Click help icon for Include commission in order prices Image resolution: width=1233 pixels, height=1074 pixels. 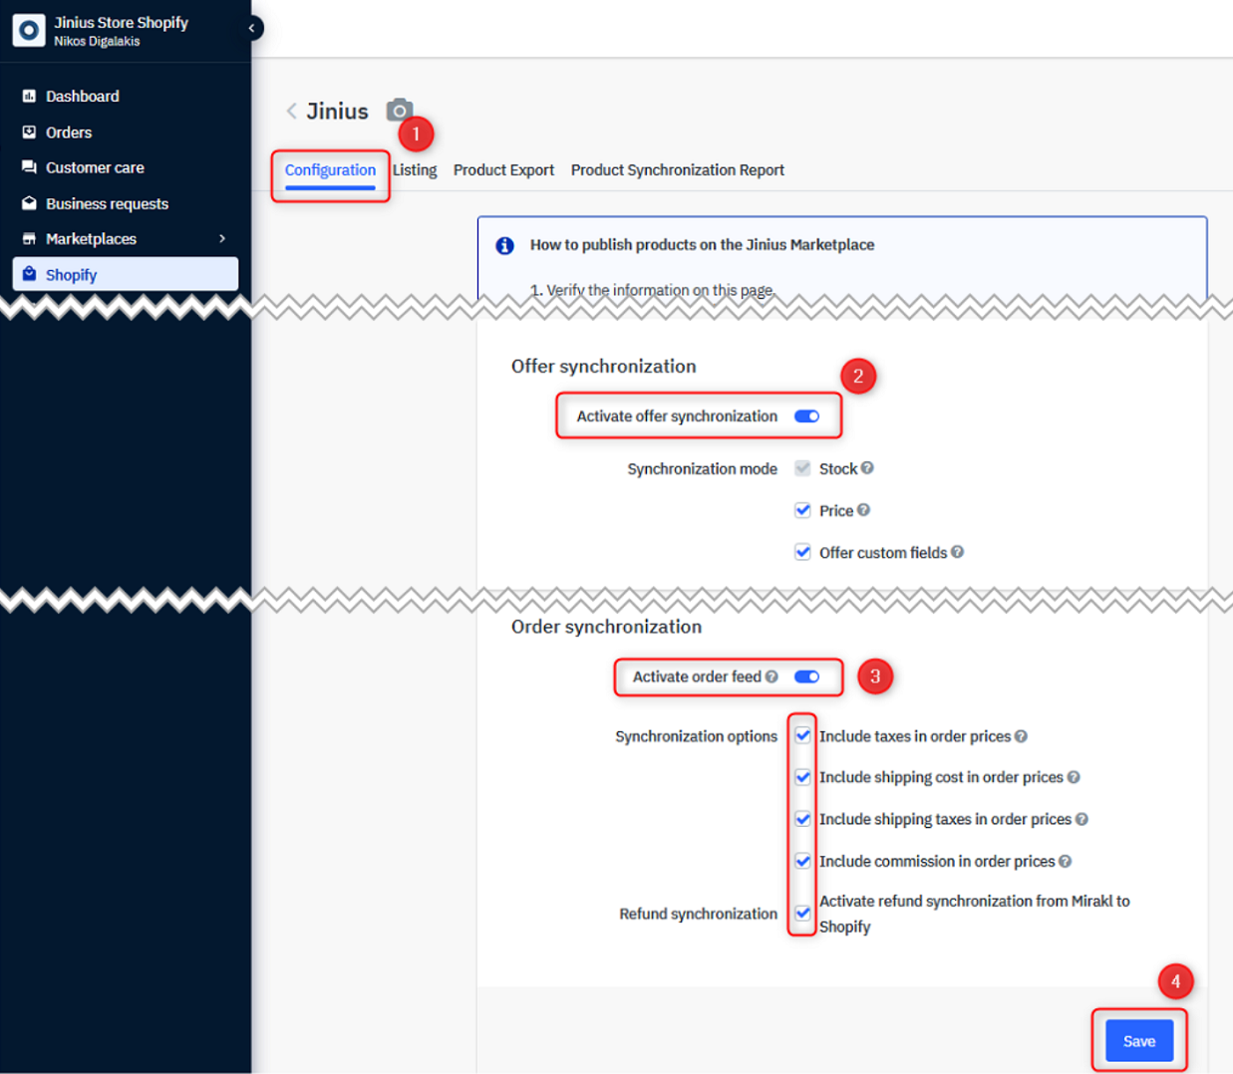(x=1065, y=861)
